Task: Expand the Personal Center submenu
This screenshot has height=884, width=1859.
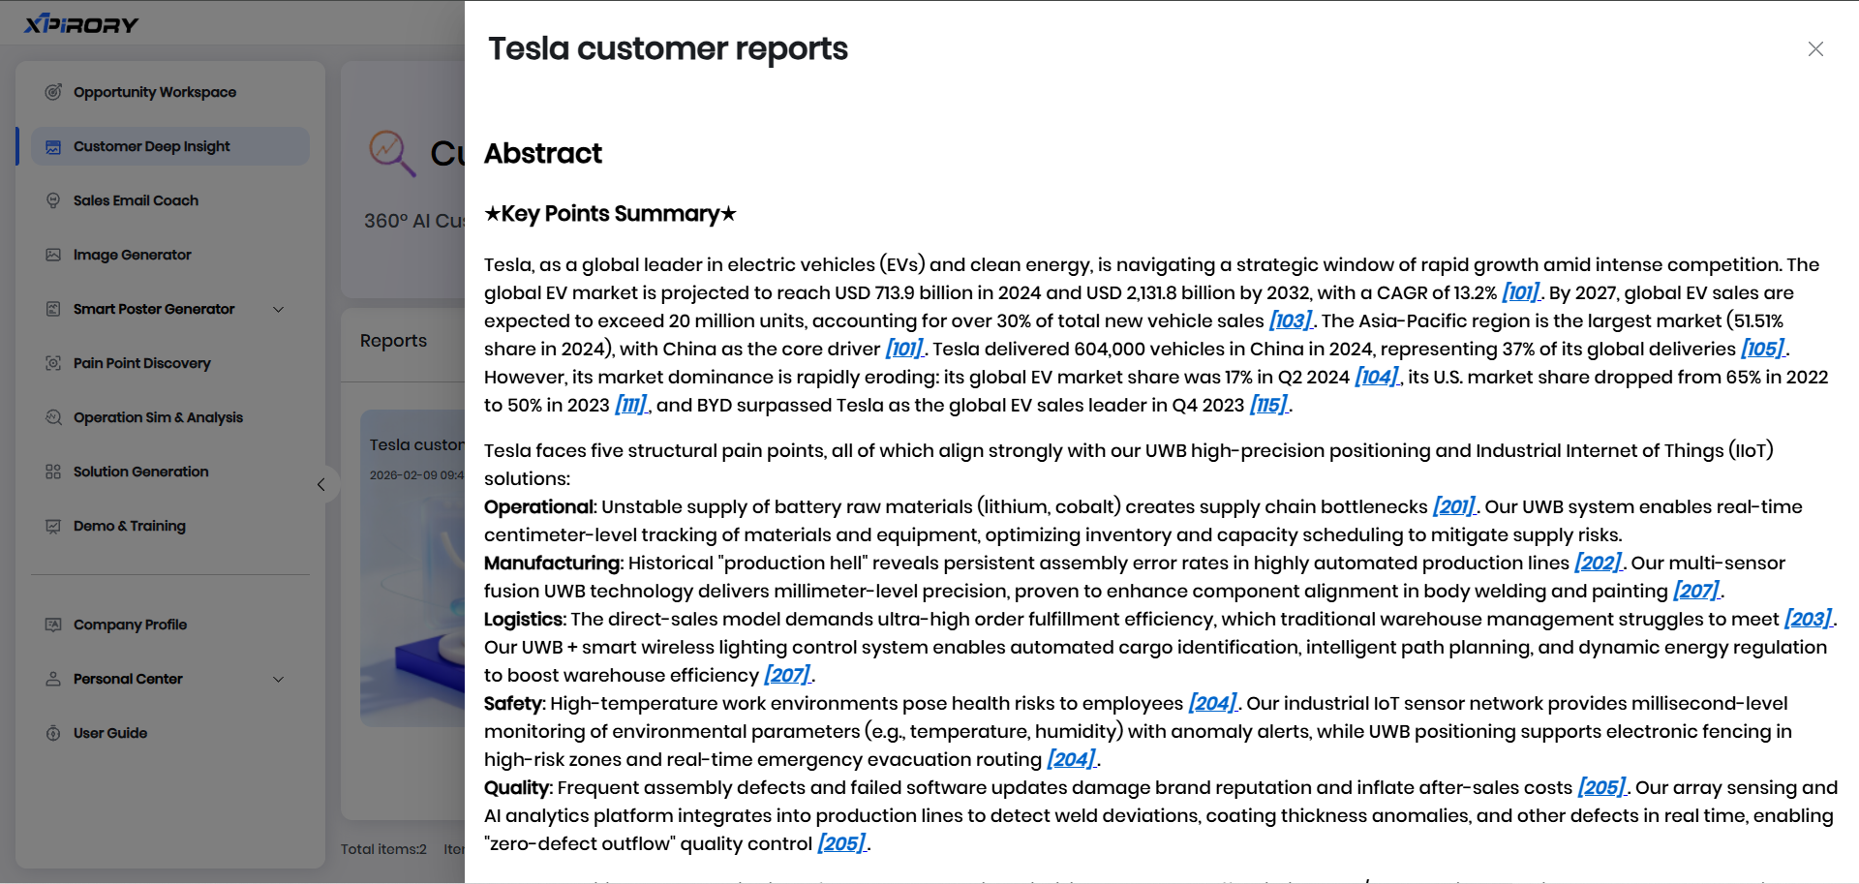Action: click(279, 679)
